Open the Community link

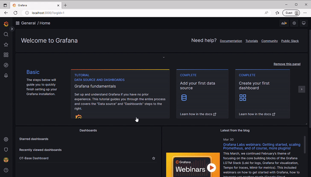tap(269, 41)
